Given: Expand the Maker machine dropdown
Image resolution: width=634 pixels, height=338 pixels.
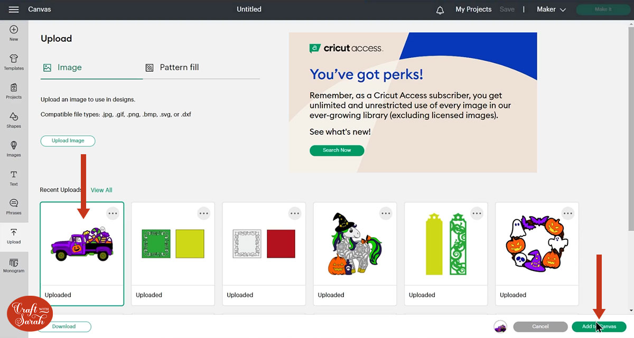Looking at the screenshot, I should 551,10.
